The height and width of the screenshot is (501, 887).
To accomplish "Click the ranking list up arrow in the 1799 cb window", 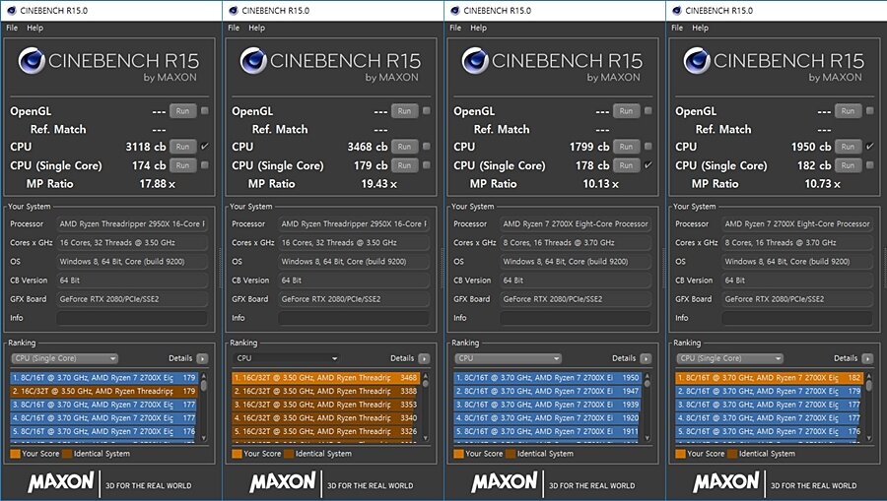I will [x=648, y=376].
